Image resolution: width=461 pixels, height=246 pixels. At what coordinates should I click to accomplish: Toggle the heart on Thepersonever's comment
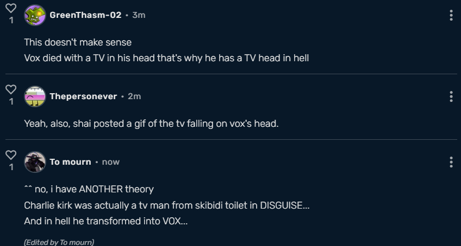pyautogui.click(x=11, y=89)
